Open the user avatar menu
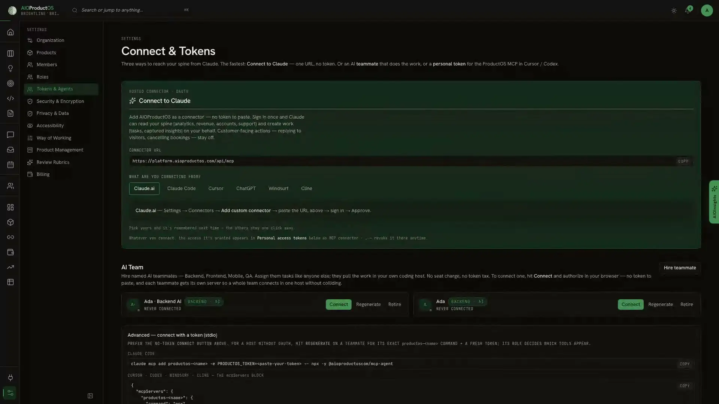The image size is (719, 404). [707, 10]
